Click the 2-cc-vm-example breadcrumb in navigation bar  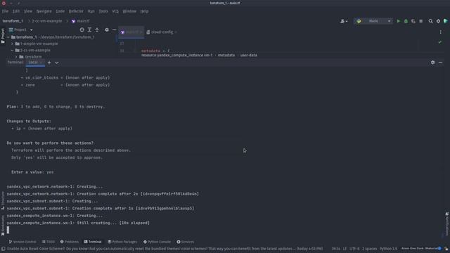click(x=47, y=21)
